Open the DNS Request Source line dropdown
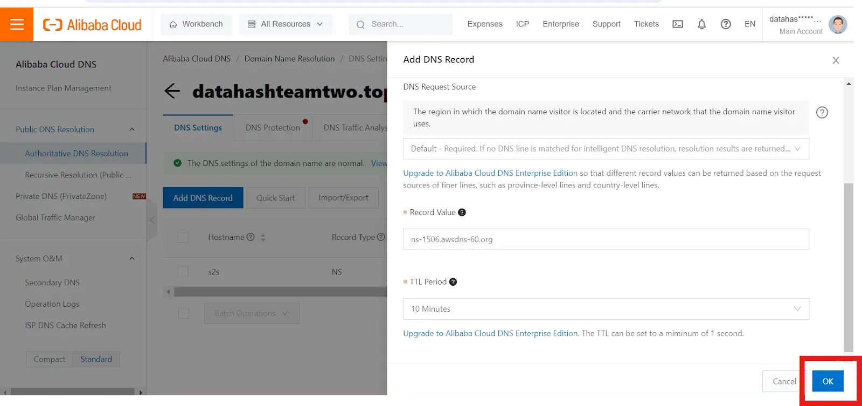The height and width of the screenshot is (406, 862). pos(606,149)
